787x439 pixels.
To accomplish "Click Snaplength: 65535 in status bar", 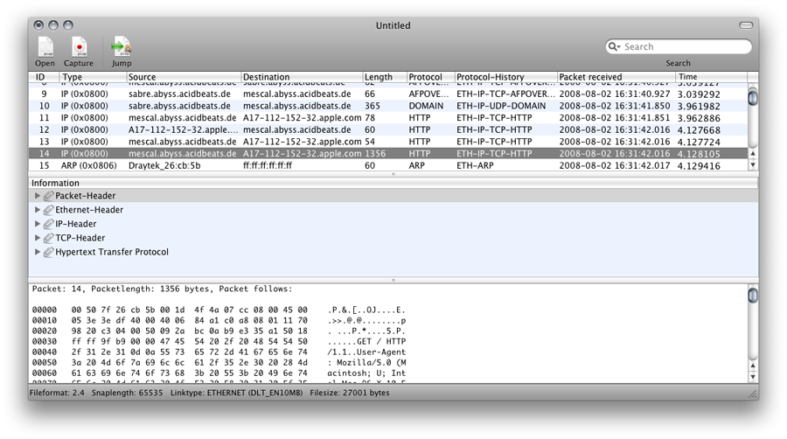I will pyautogui.click(x=127, y=393).
